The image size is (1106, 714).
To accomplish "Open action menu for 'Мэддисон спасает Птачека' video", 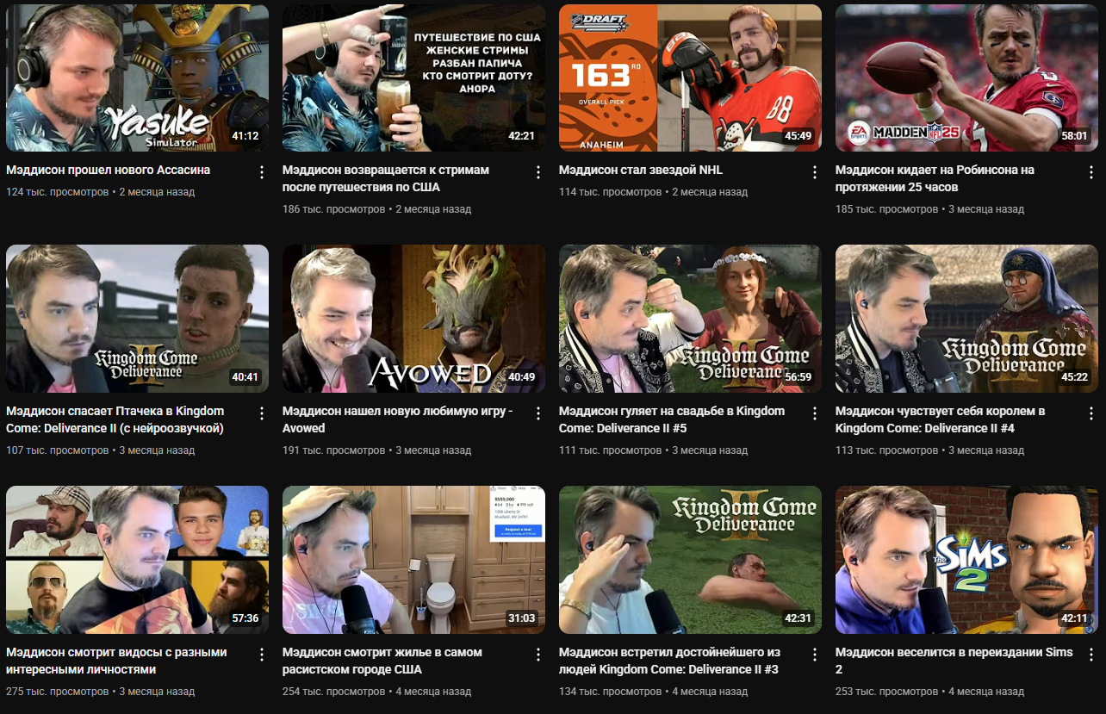I will pyautogui.click(x=262, y=413).
